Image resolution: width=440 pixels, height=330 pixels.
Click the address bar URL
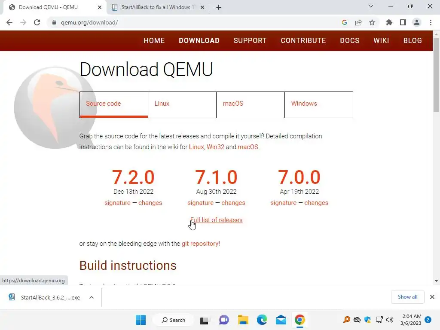[x=89, y=22]
